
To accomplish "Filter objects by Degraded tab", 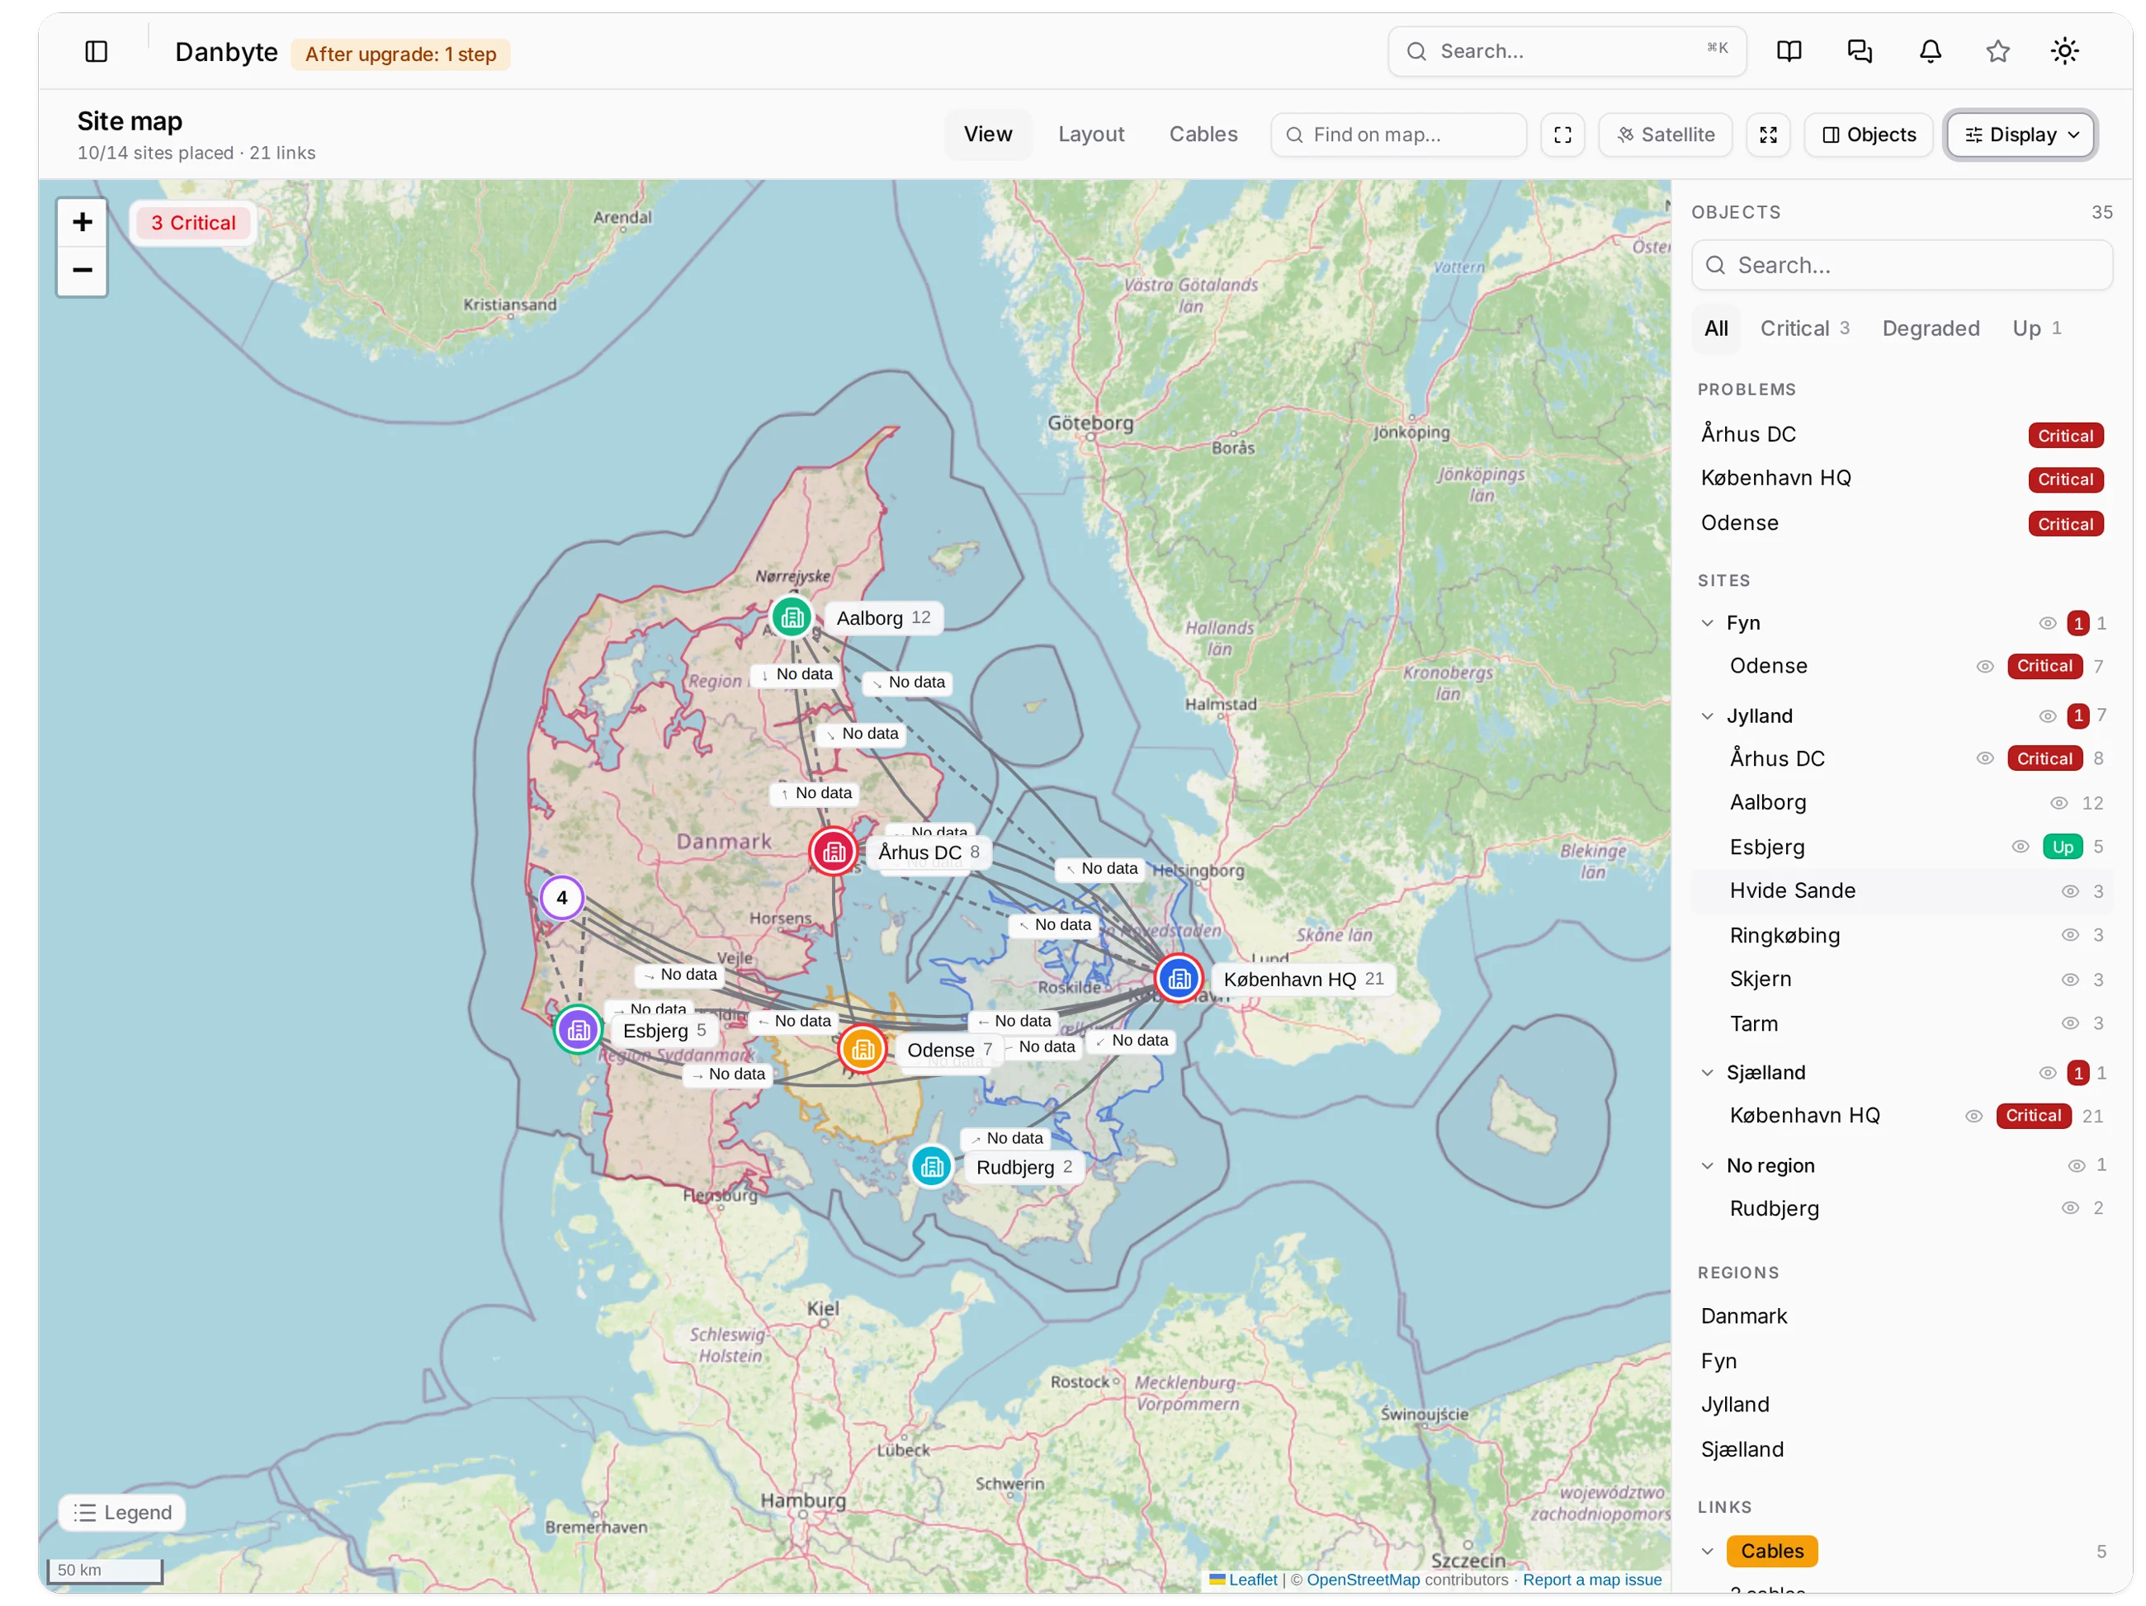I will [1931, 328].
